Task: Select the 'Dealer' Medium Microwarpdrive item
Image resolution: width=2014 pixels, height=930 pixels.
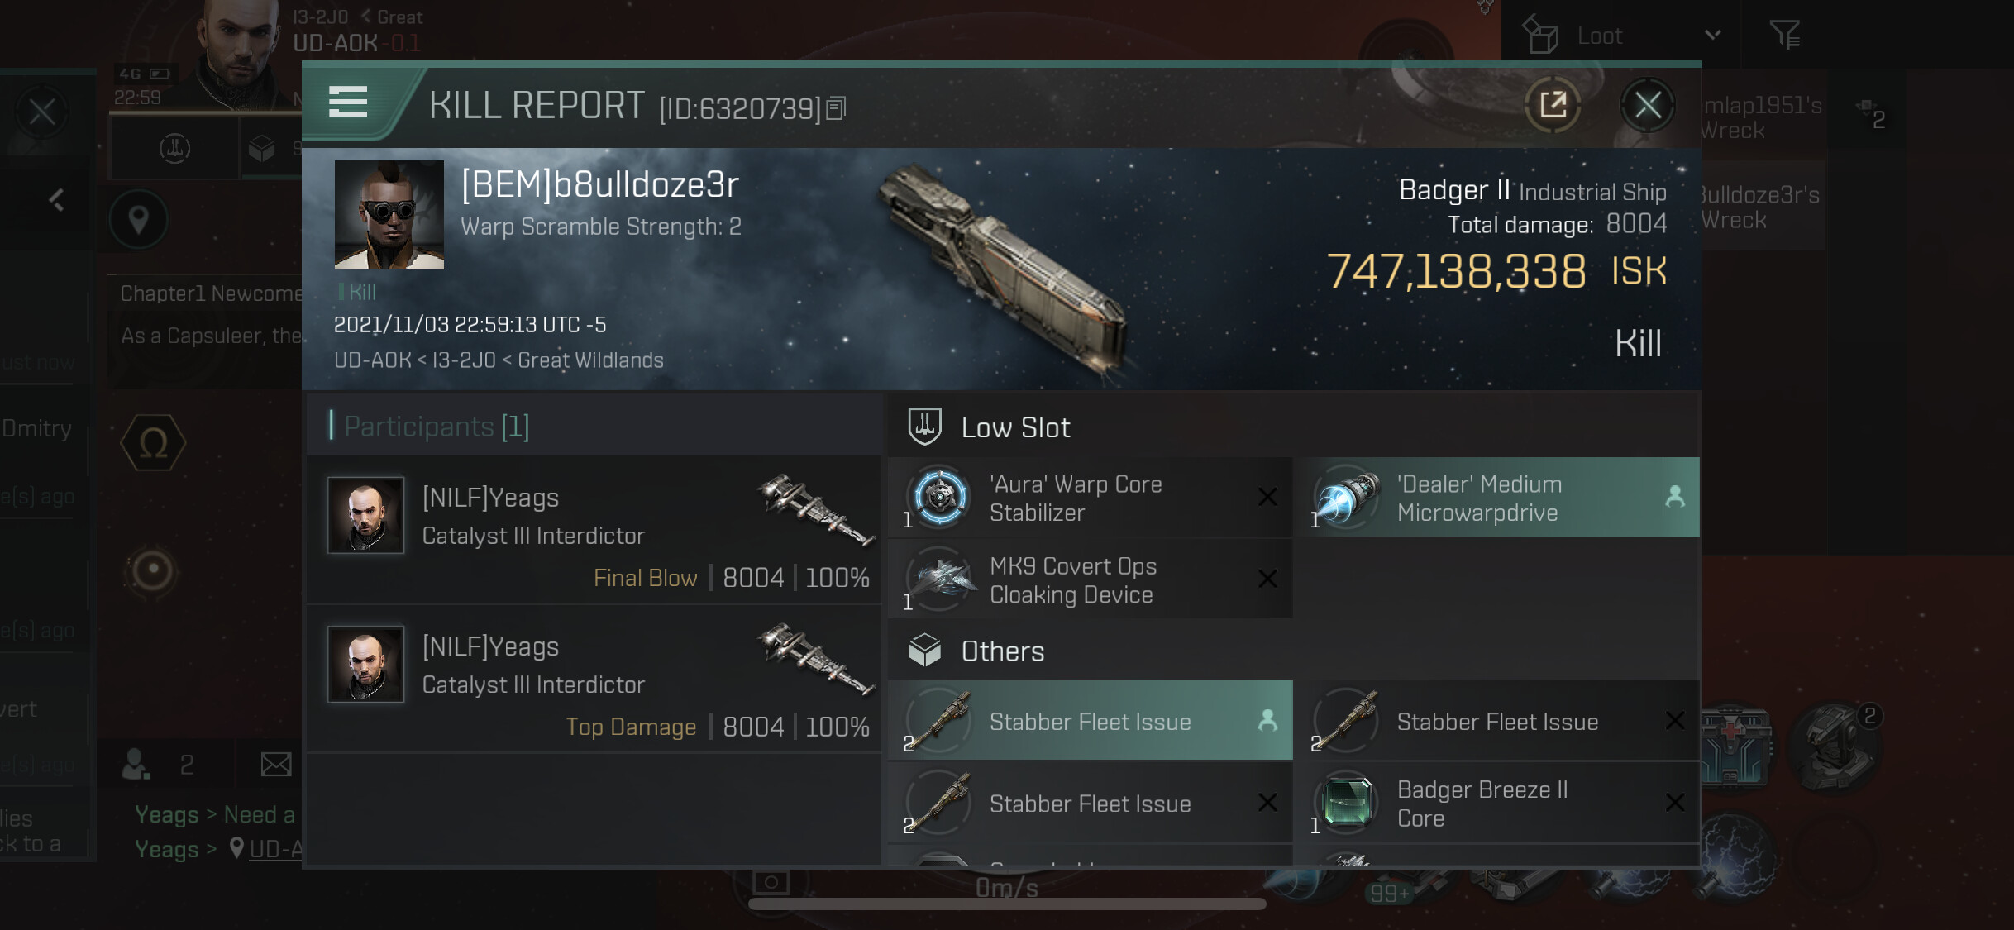Action: (x=1497, y=498)
